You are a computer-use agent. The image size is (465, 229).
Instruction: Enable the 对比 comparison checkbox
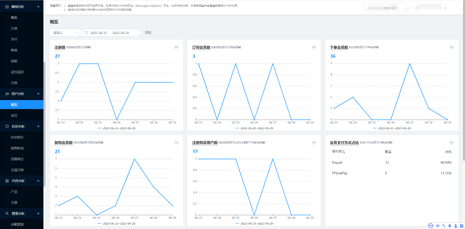click(141, 33)
